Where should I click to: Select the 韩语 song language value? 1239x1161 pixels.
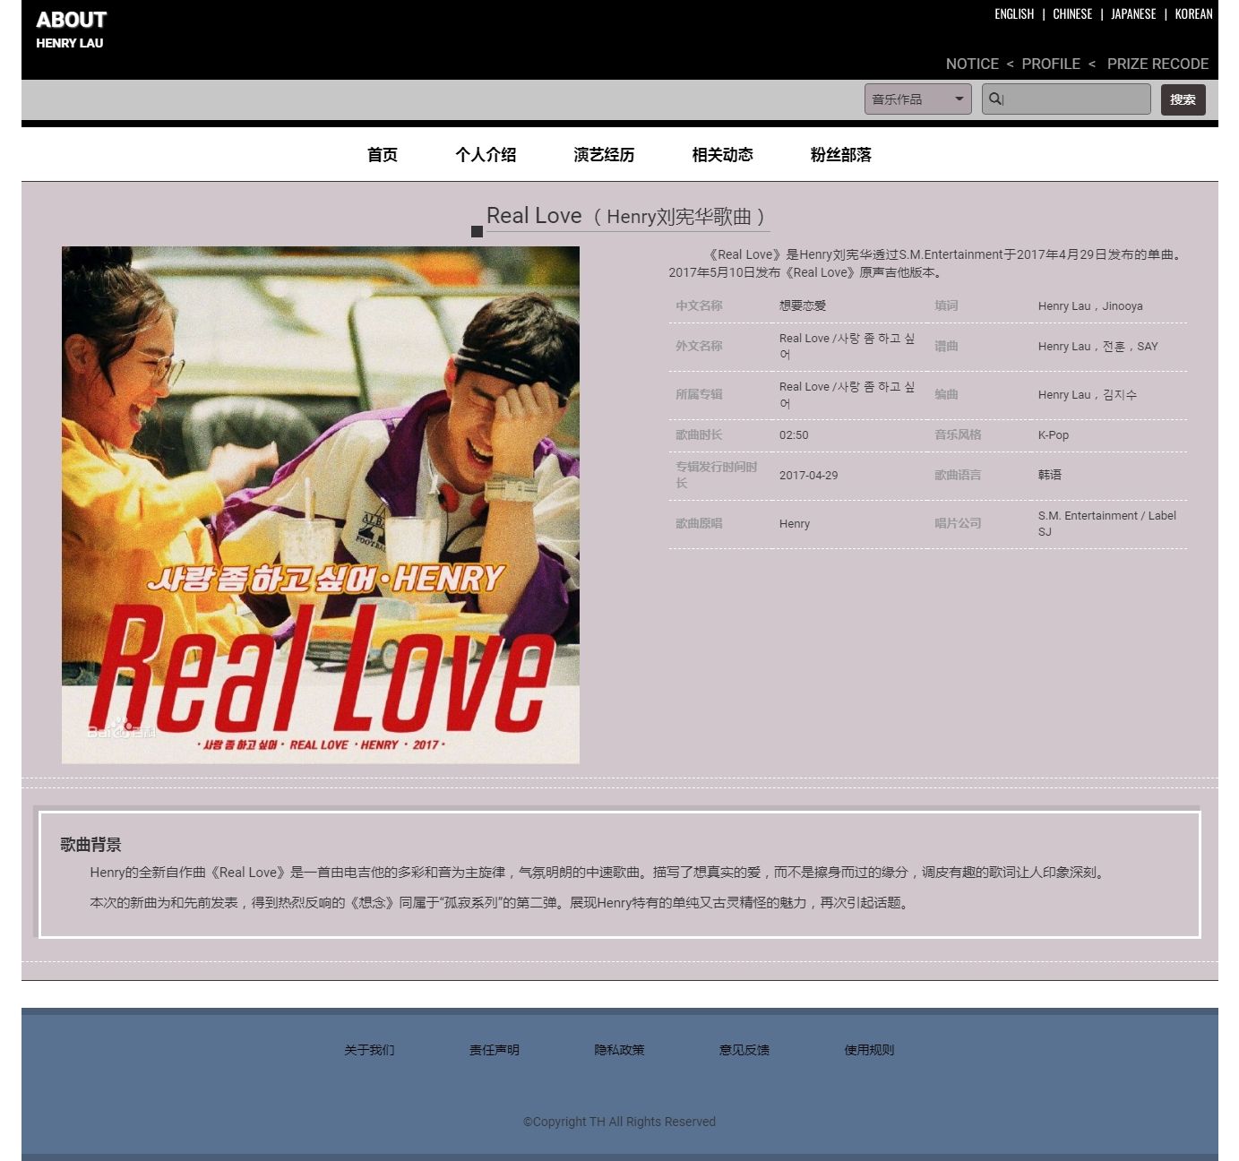pos(1050,475)
